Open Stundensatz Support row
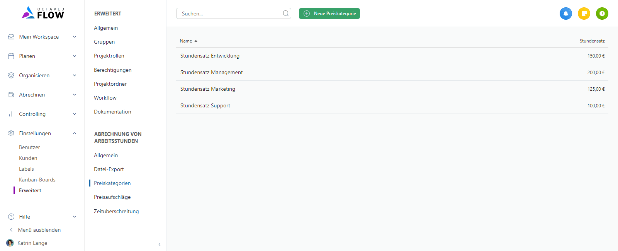This screenshot has width=618, height=251. (x=392, y=105)
